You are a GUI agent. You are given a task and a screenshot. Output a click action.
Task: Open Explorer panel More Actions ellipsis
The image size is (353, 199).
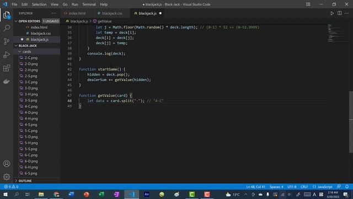(x=54, y=13)
